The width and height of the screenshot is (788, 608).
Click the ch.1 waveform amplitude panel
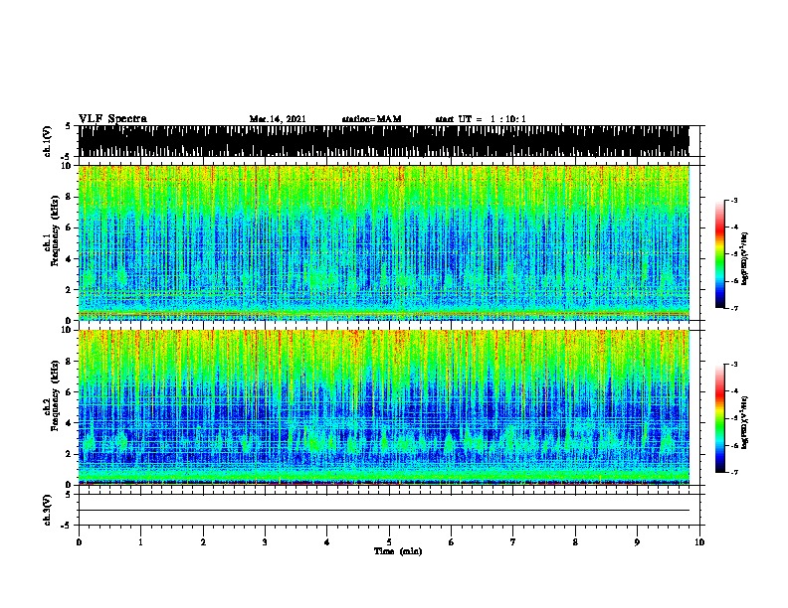tap(383, 141)
